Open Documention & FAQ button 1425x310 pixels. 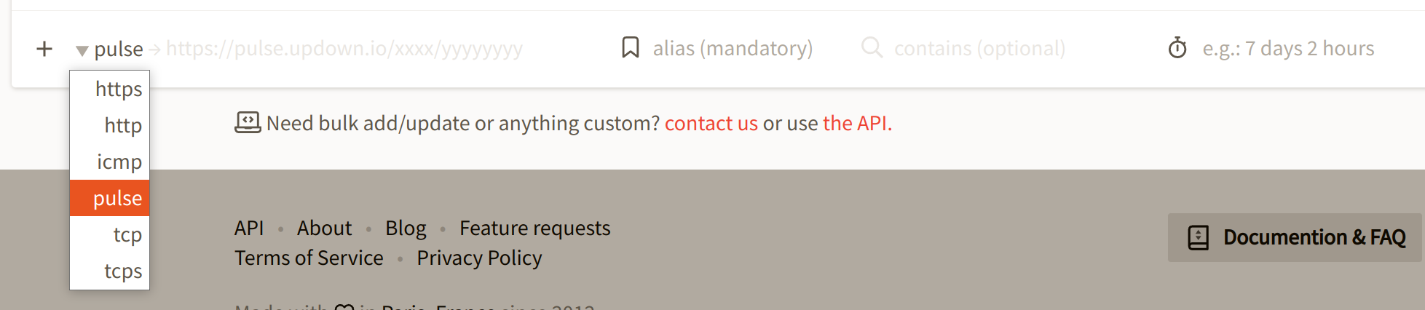(1295, 237)
